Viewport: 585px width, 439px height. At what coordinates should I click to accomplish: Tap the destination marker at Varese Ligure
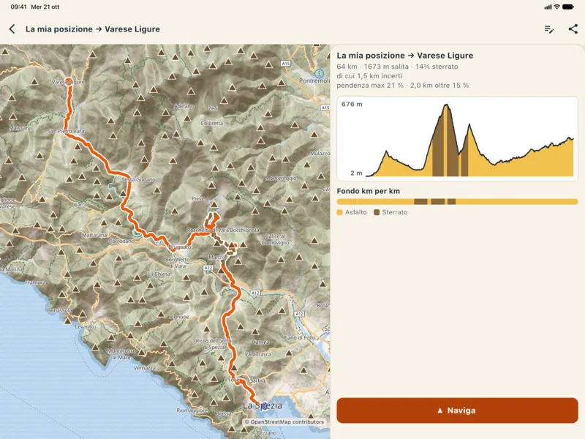coord(68,81)
